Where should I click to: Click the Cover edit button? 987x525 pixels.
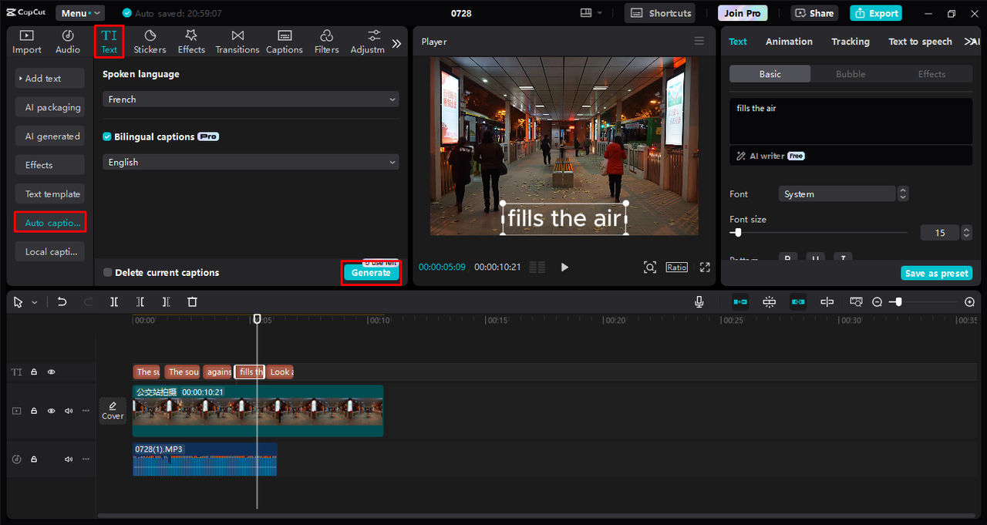(113, 410)
